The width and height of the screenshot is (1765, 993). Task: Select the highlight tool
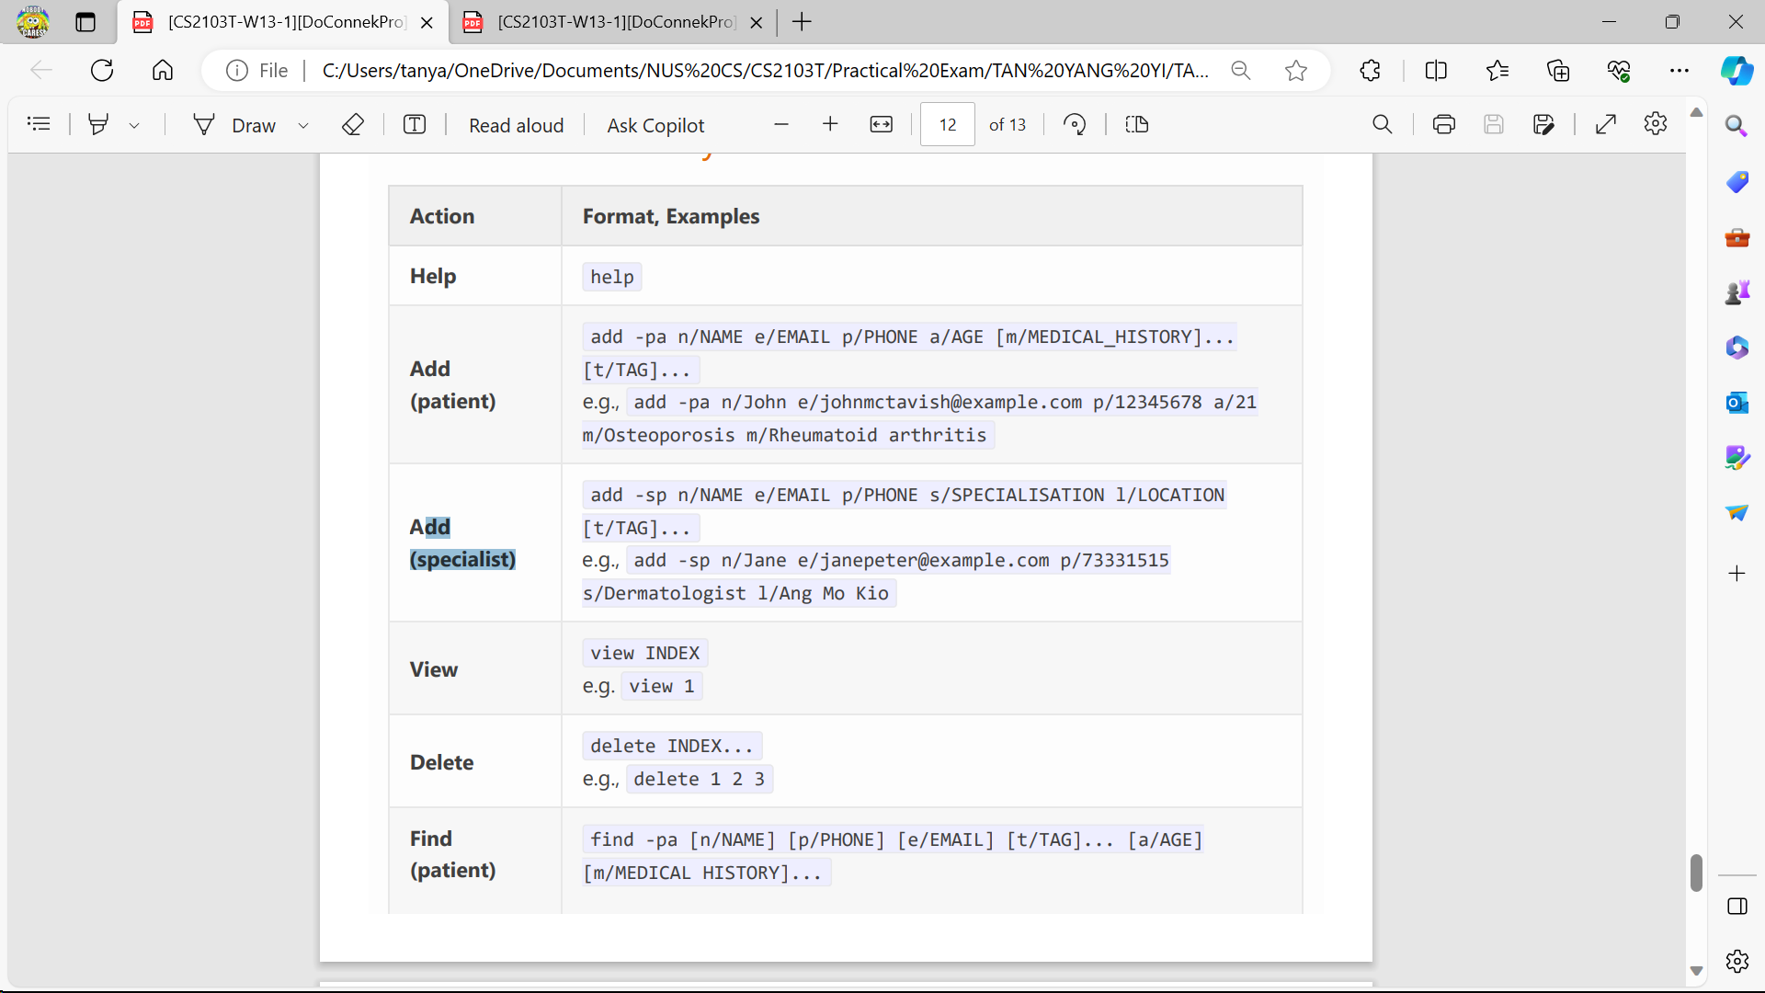point(98,124)
